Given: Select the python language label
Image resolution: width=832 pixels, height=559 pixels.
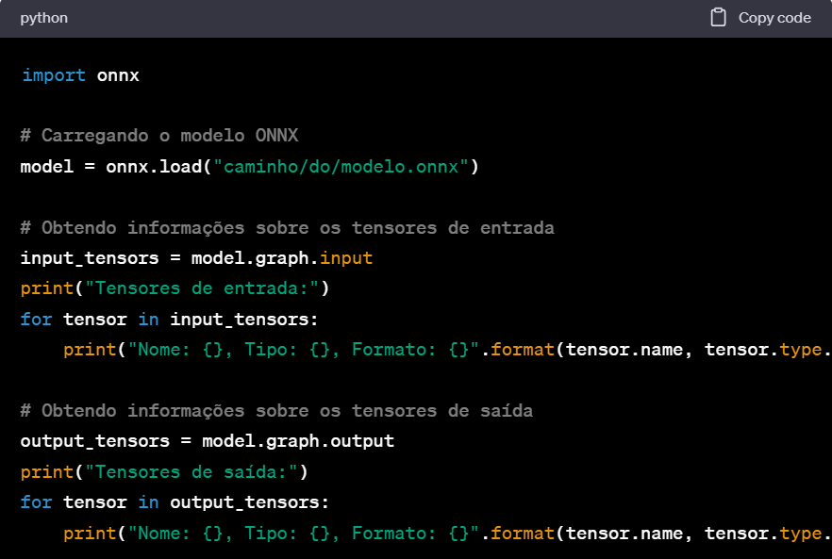Looking at the screenshot, I should coord(43,17).
